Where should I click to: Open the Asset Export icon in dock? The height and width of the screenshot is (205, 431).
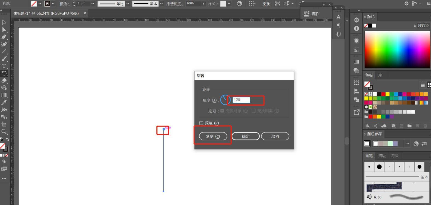(356, 112)
